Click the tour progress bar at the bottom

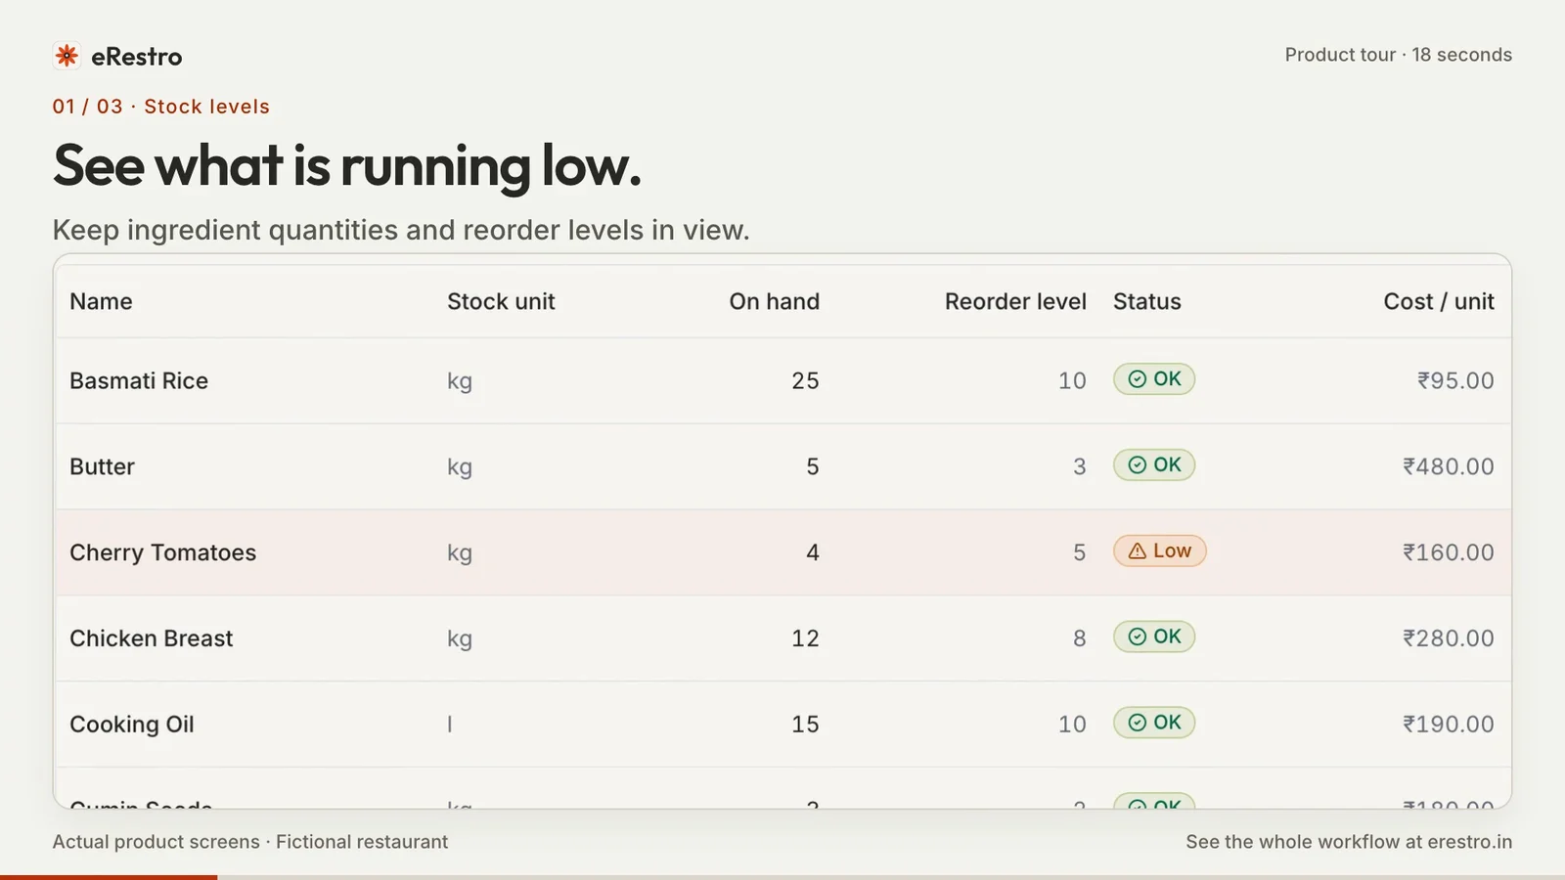point(782,877)
